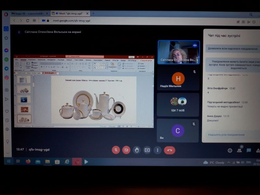260x195 pixels.
Task: Open the activities icon at the bottom right
Action: pyautogui.click(x=258, y=150)
